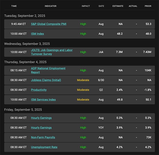Open the Hourly Earnings link dated Aug
The image size is (159, 155).
(x=41, y=118)
